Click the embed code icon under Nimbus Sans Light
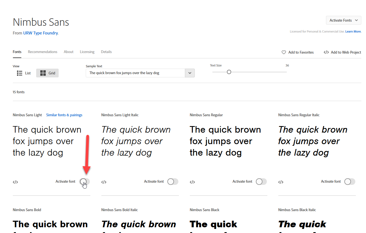This screenshot has width=366, height=233. pyautogui.click(x=15, y=182)
